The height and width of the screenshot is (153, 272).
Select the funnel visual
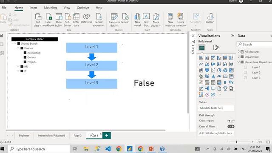click(x=207, y=70)
